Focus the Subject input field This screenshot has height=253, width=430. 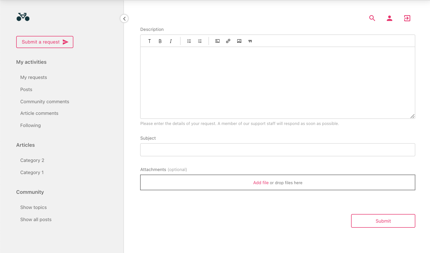[277, 150]
